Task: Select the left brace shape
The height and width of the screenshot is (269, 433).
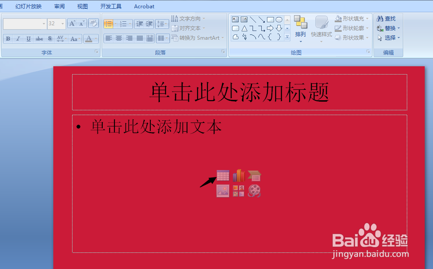Action: click(x=270, y=37)
